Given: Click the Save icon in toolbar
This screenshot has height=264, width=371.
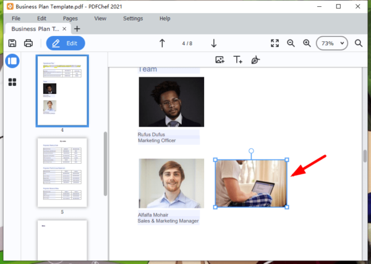Looking at the screenshot, I should tap(12, 43).
